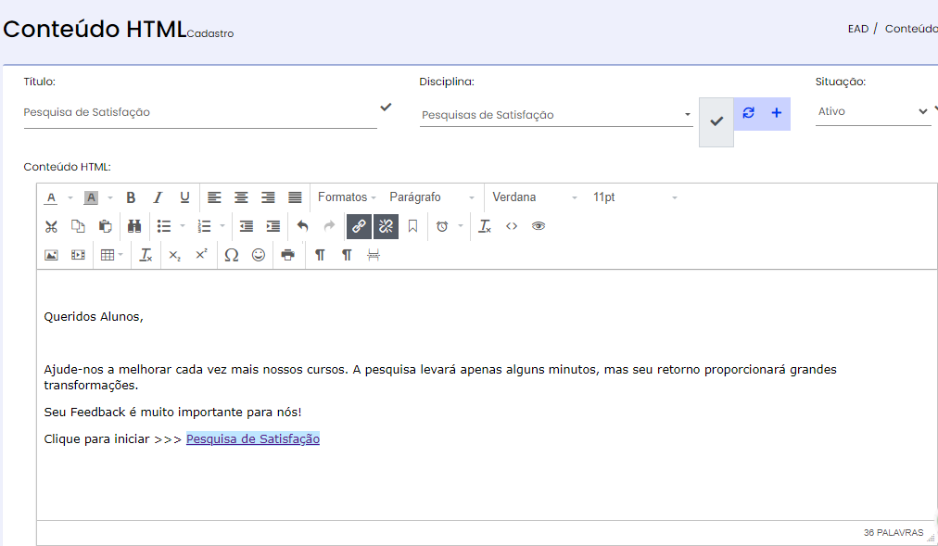This screenshot has width=938, height=546.
Task: Open the 11pt font size dropdown
Action: click(635, 197)
